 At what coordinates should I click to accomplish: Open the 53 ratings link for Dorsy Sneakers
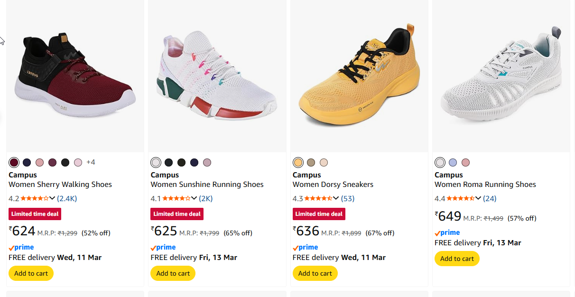[347, 198]
